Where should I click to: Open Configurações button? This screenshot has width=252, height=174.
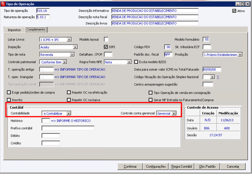coord(156,167)
